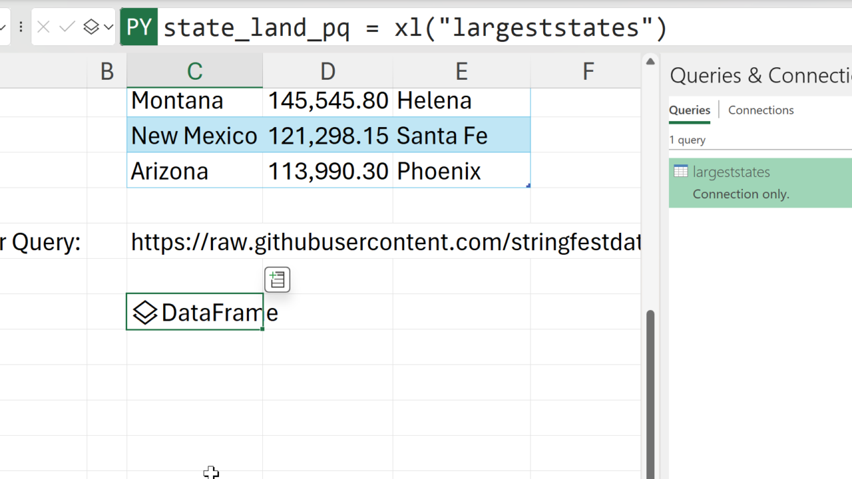The width and height of the screenshot is (852, 479).
Task: Click the DataFrame card icon in cell
Action: tap(145, 312)
